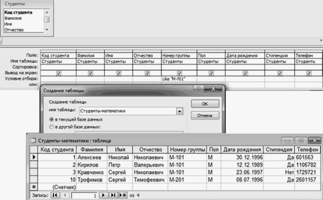Create new record via navigation bar

(123, 195)
